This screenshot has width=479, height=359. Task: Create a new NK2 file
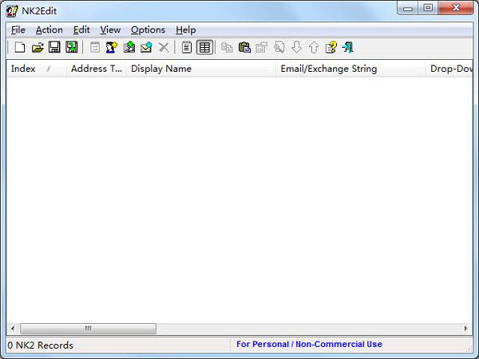point(20,48)
